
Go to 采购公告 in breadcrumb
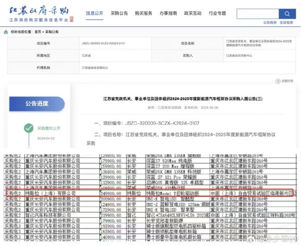click(52, 32)
